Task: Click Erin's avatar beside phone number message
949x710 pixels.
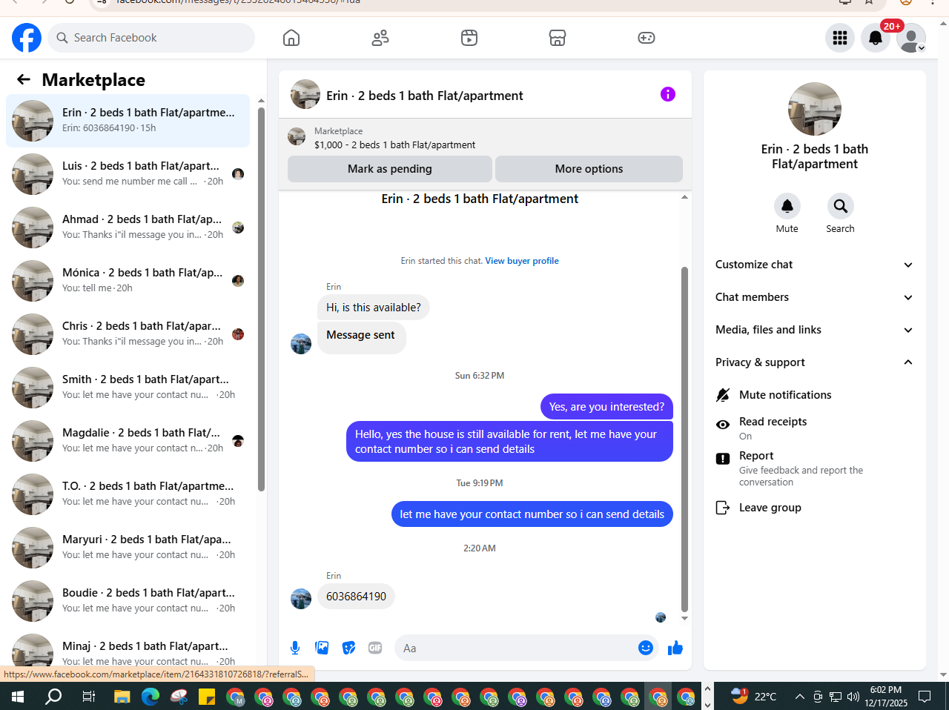Action: point(301,599)
